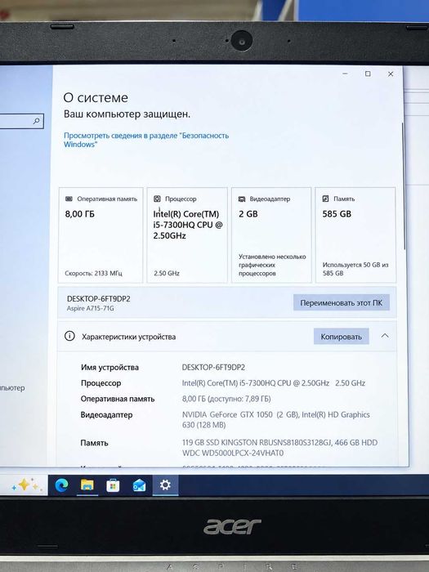Click the settings search input field
The width and height of the screenshot is (429, 572).
click(x=20, y=121)
